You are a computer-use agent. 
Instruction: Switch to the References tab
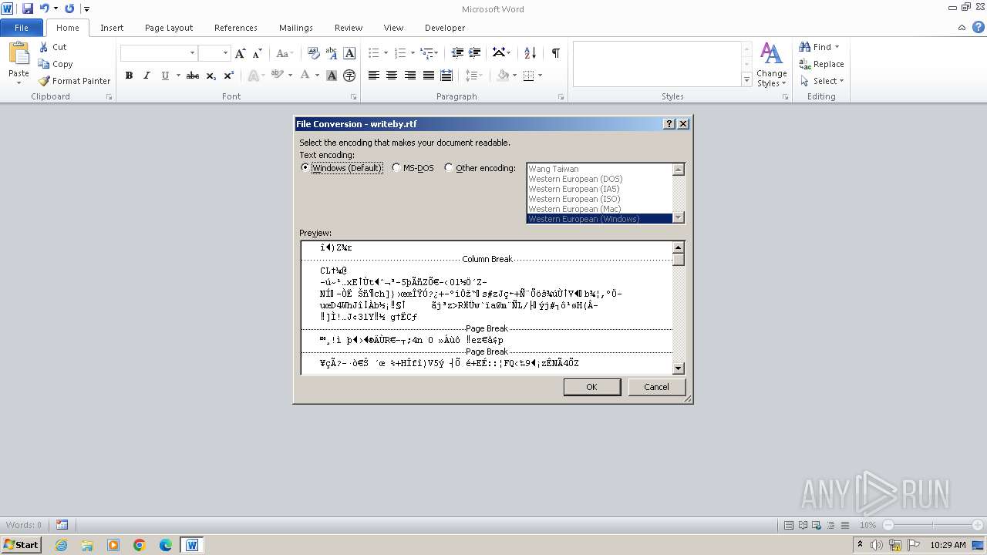(236, 28)
